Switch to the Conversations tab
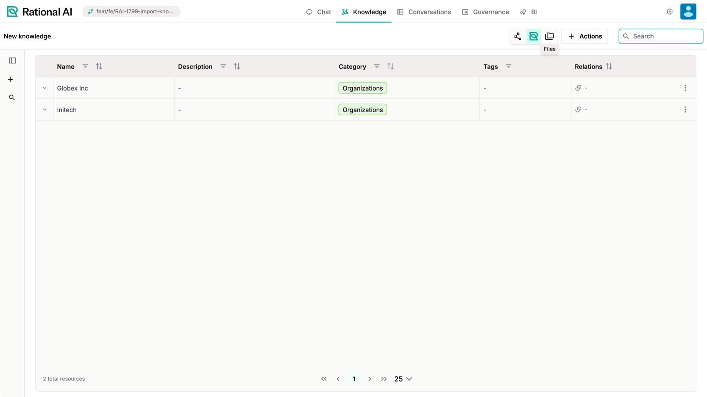Image resolution: width=707 pixels, height=397 pixels. [x=424, y=12]
